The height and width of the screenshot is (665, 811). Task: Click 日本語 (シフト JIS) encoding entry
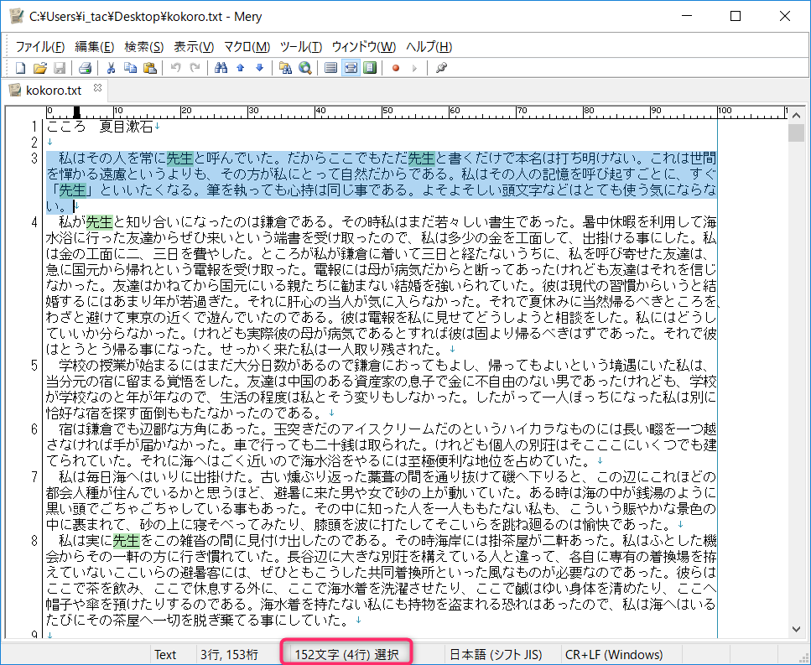coord(496,655)
